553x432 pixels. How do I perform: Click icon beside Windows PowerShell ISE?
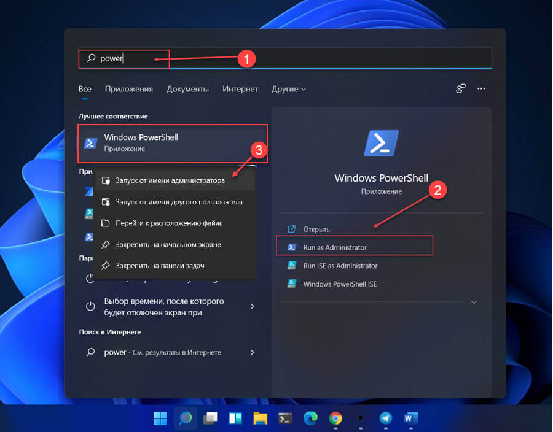(x=292, y=283)
